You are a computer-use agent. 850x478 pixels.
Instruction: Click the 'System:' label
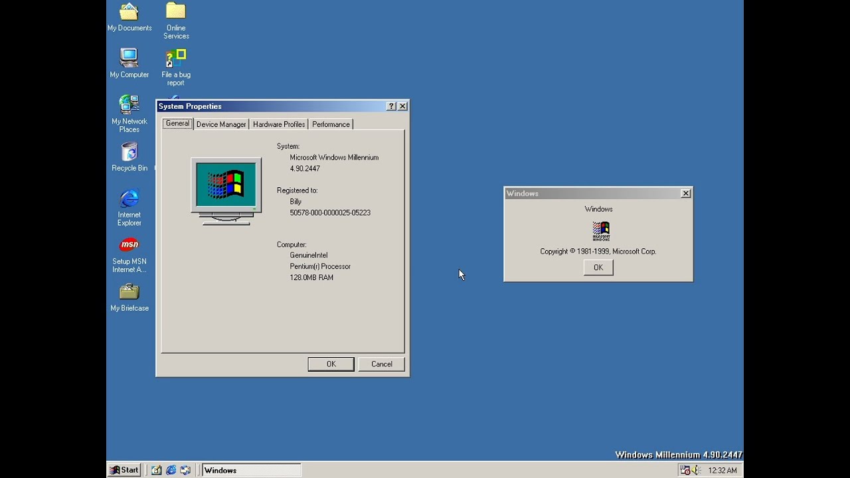pos(288,146)
